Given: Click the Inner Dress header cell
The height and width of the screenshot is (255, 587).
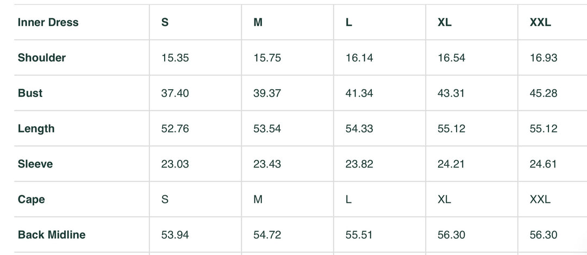Looking at the screenshot, I should click(x=48, y=22).
